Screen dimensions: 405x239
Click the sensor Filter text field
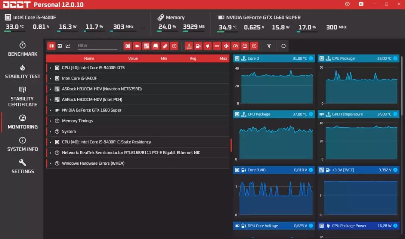[97, 46]
